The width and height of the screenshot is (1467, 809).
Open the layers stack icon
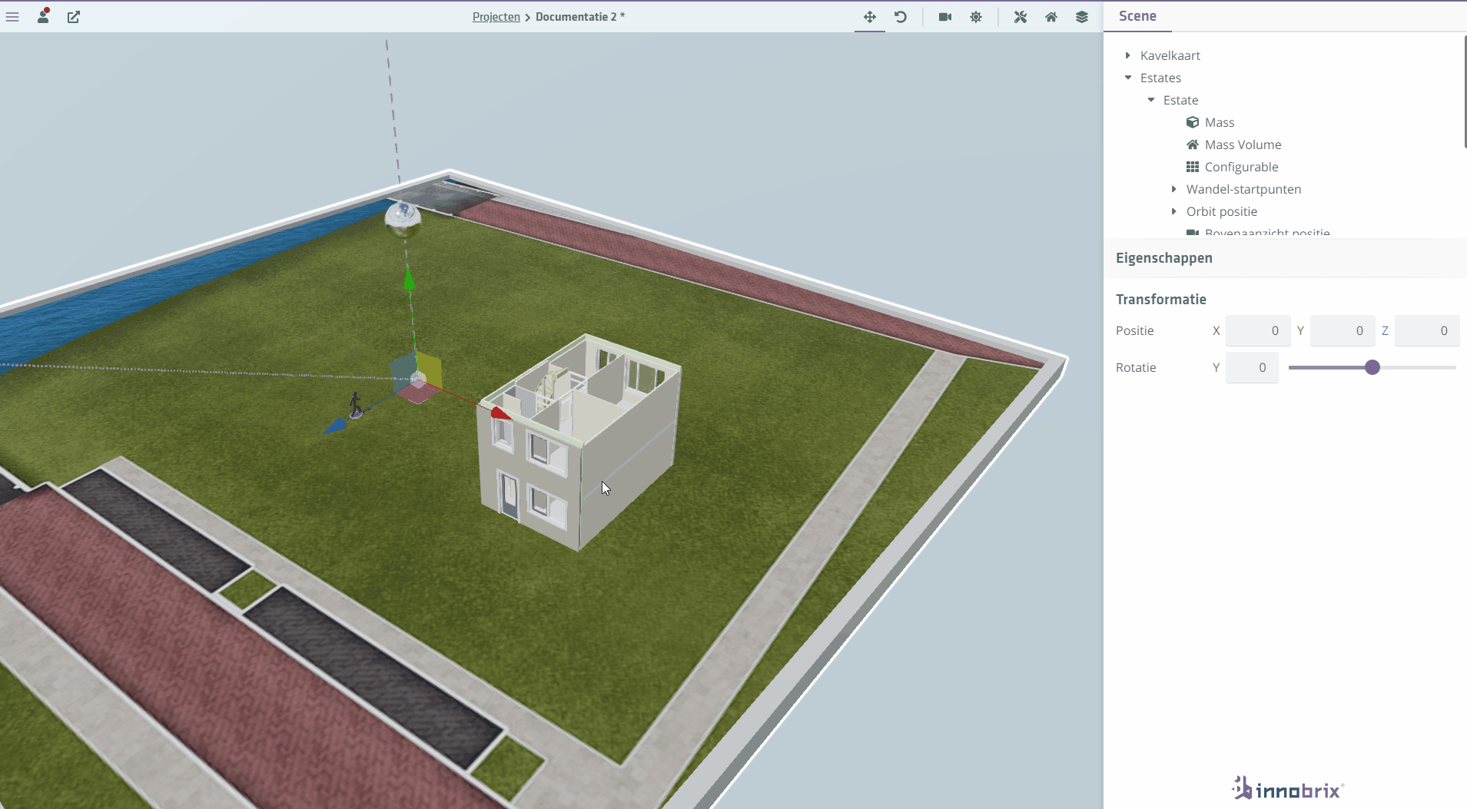[x=1081, y=17]
